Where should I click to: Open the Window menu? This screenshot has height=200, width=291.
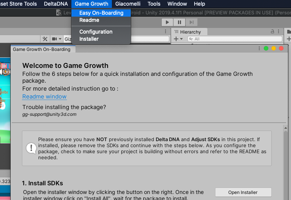(x=177, y=4)
